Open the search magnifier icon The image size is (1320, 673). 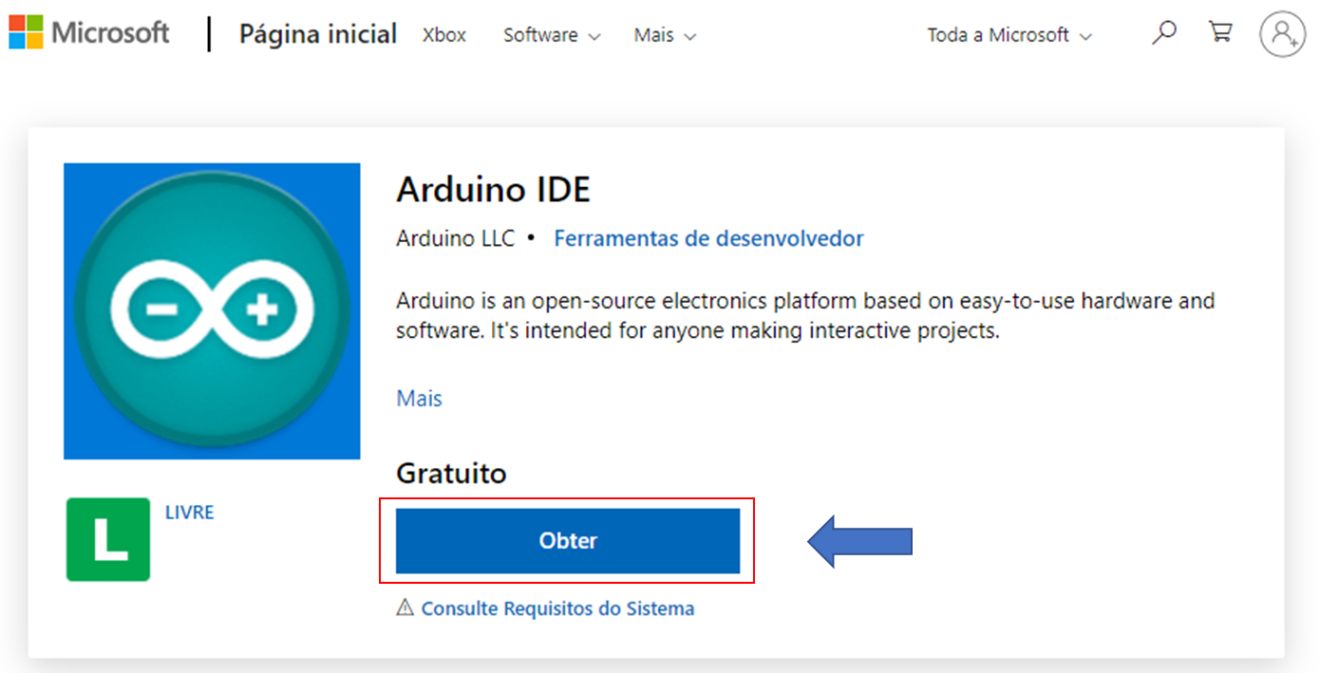(x=1163, y=33)
